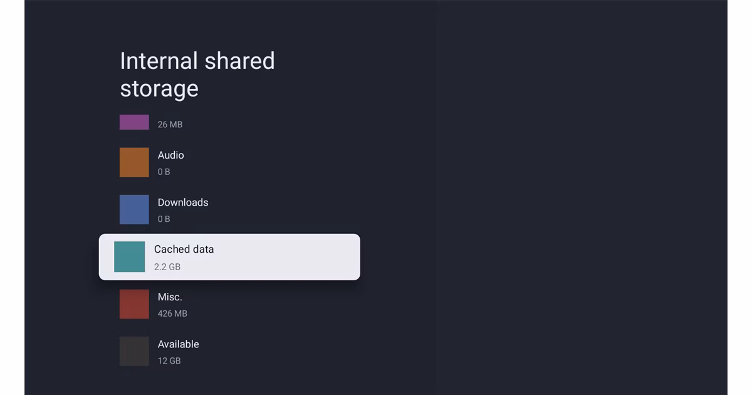Select the Available storage entry
This screenshot has width=752, height=395.
coord(178,344)
